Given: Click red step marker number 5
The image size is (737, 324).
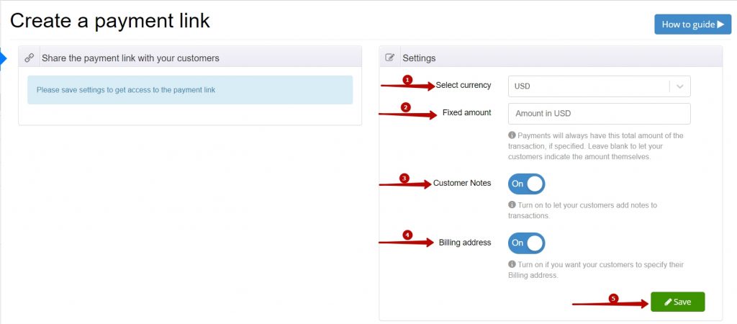Looking at the screenshot, I should (x=613, y=298).
